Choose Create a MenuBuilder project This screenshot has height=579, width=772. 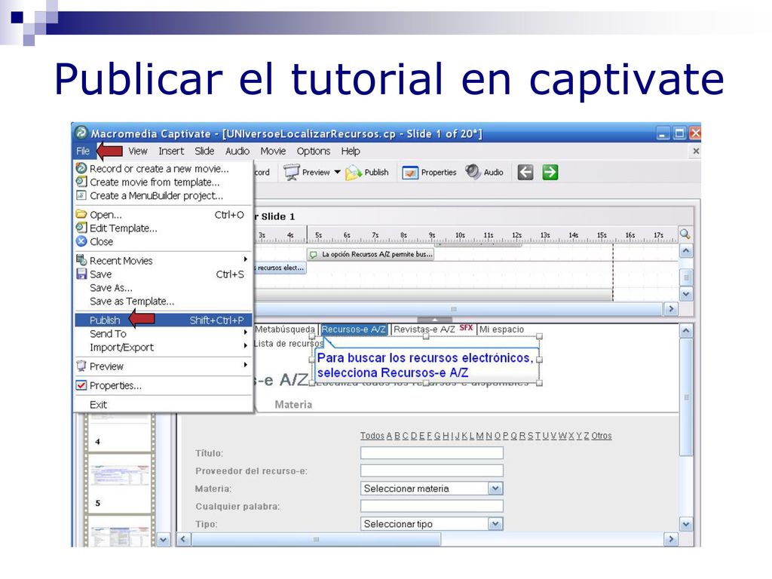164,195
